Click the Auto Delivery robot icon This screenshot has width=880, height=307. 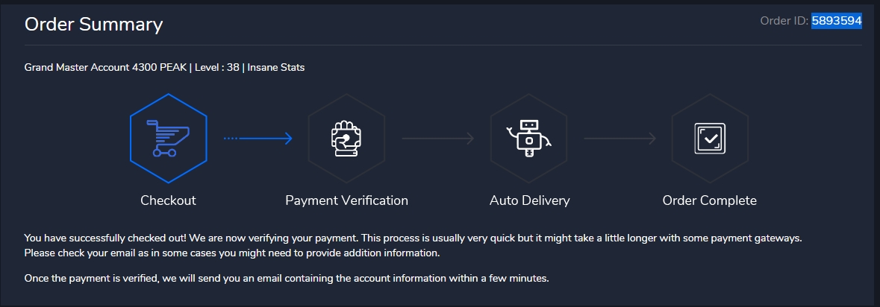pos(529,139)
